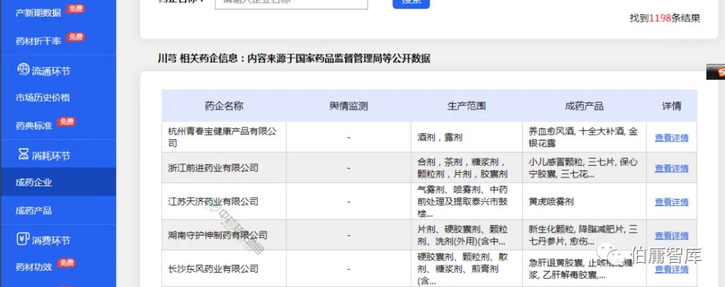Click the 免费 badge next to 药材折干率
This screenshot has width=725, height=287.
75,37
